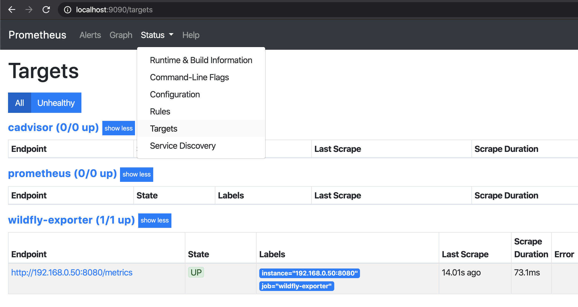This screenshot has width=578, height=307.
Task: Collapse the cadvisor section with show less
Action: (118, 128)
